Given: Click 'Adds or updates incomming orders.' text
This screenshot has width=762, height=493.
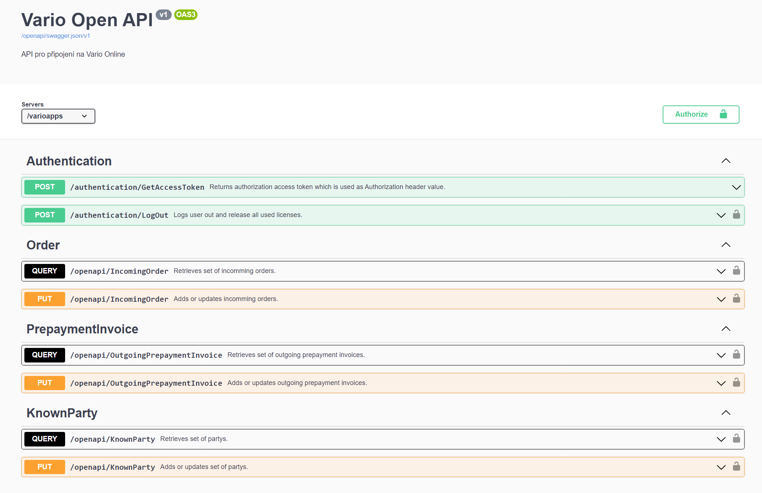Looking at the screenshot, I should [226, 299].
